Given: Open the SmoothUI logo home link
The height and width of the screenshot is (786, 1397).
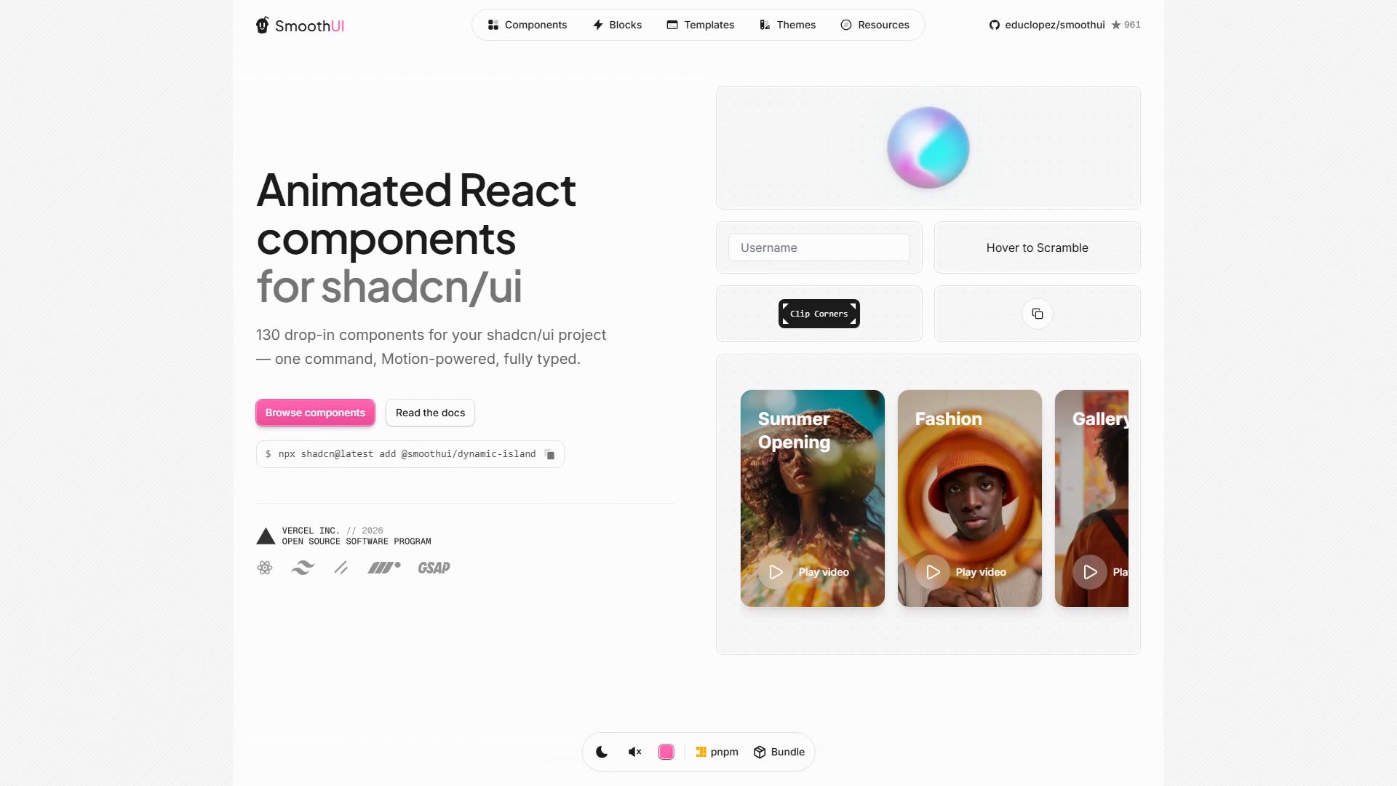Looking at the screenshot, I should coord(300,25).
